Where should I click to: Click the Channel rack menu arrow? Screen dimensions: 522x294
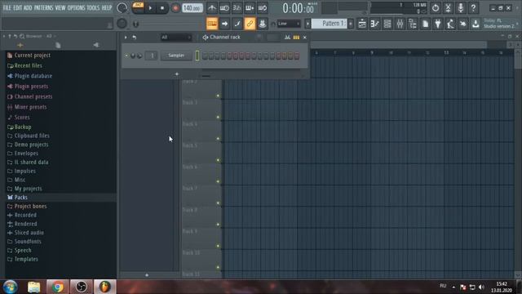coord(126,38)
